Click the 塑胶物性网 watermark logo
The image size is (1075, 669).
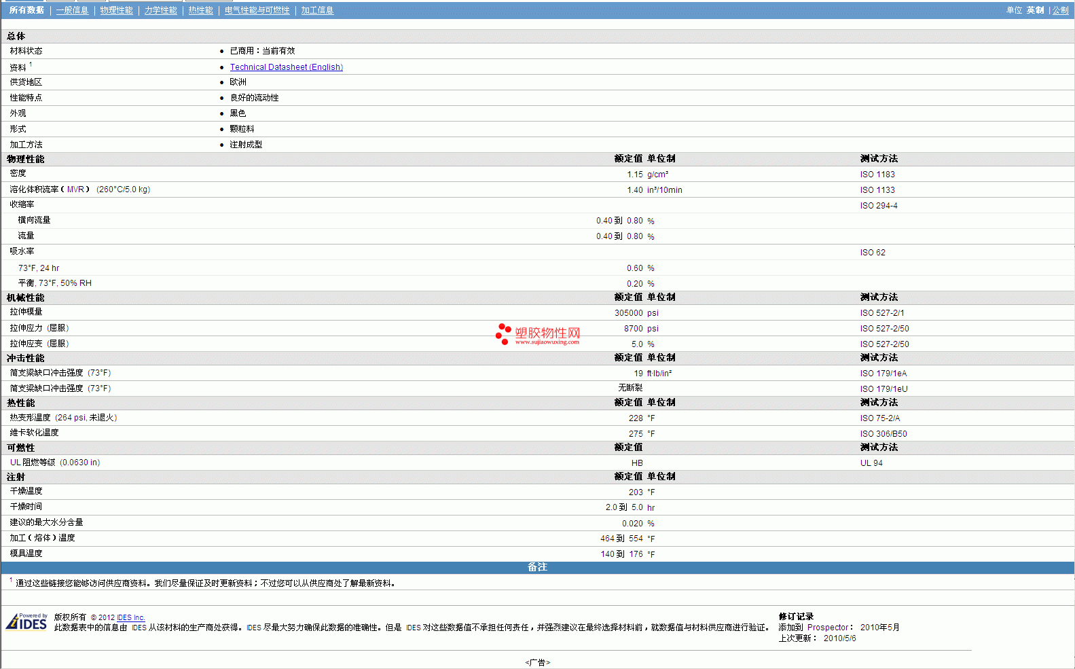pos(538,334)
